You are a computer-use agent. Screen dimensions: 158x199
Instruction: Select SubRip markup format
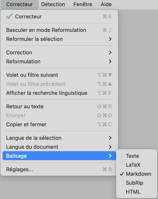tap(137, 183)
